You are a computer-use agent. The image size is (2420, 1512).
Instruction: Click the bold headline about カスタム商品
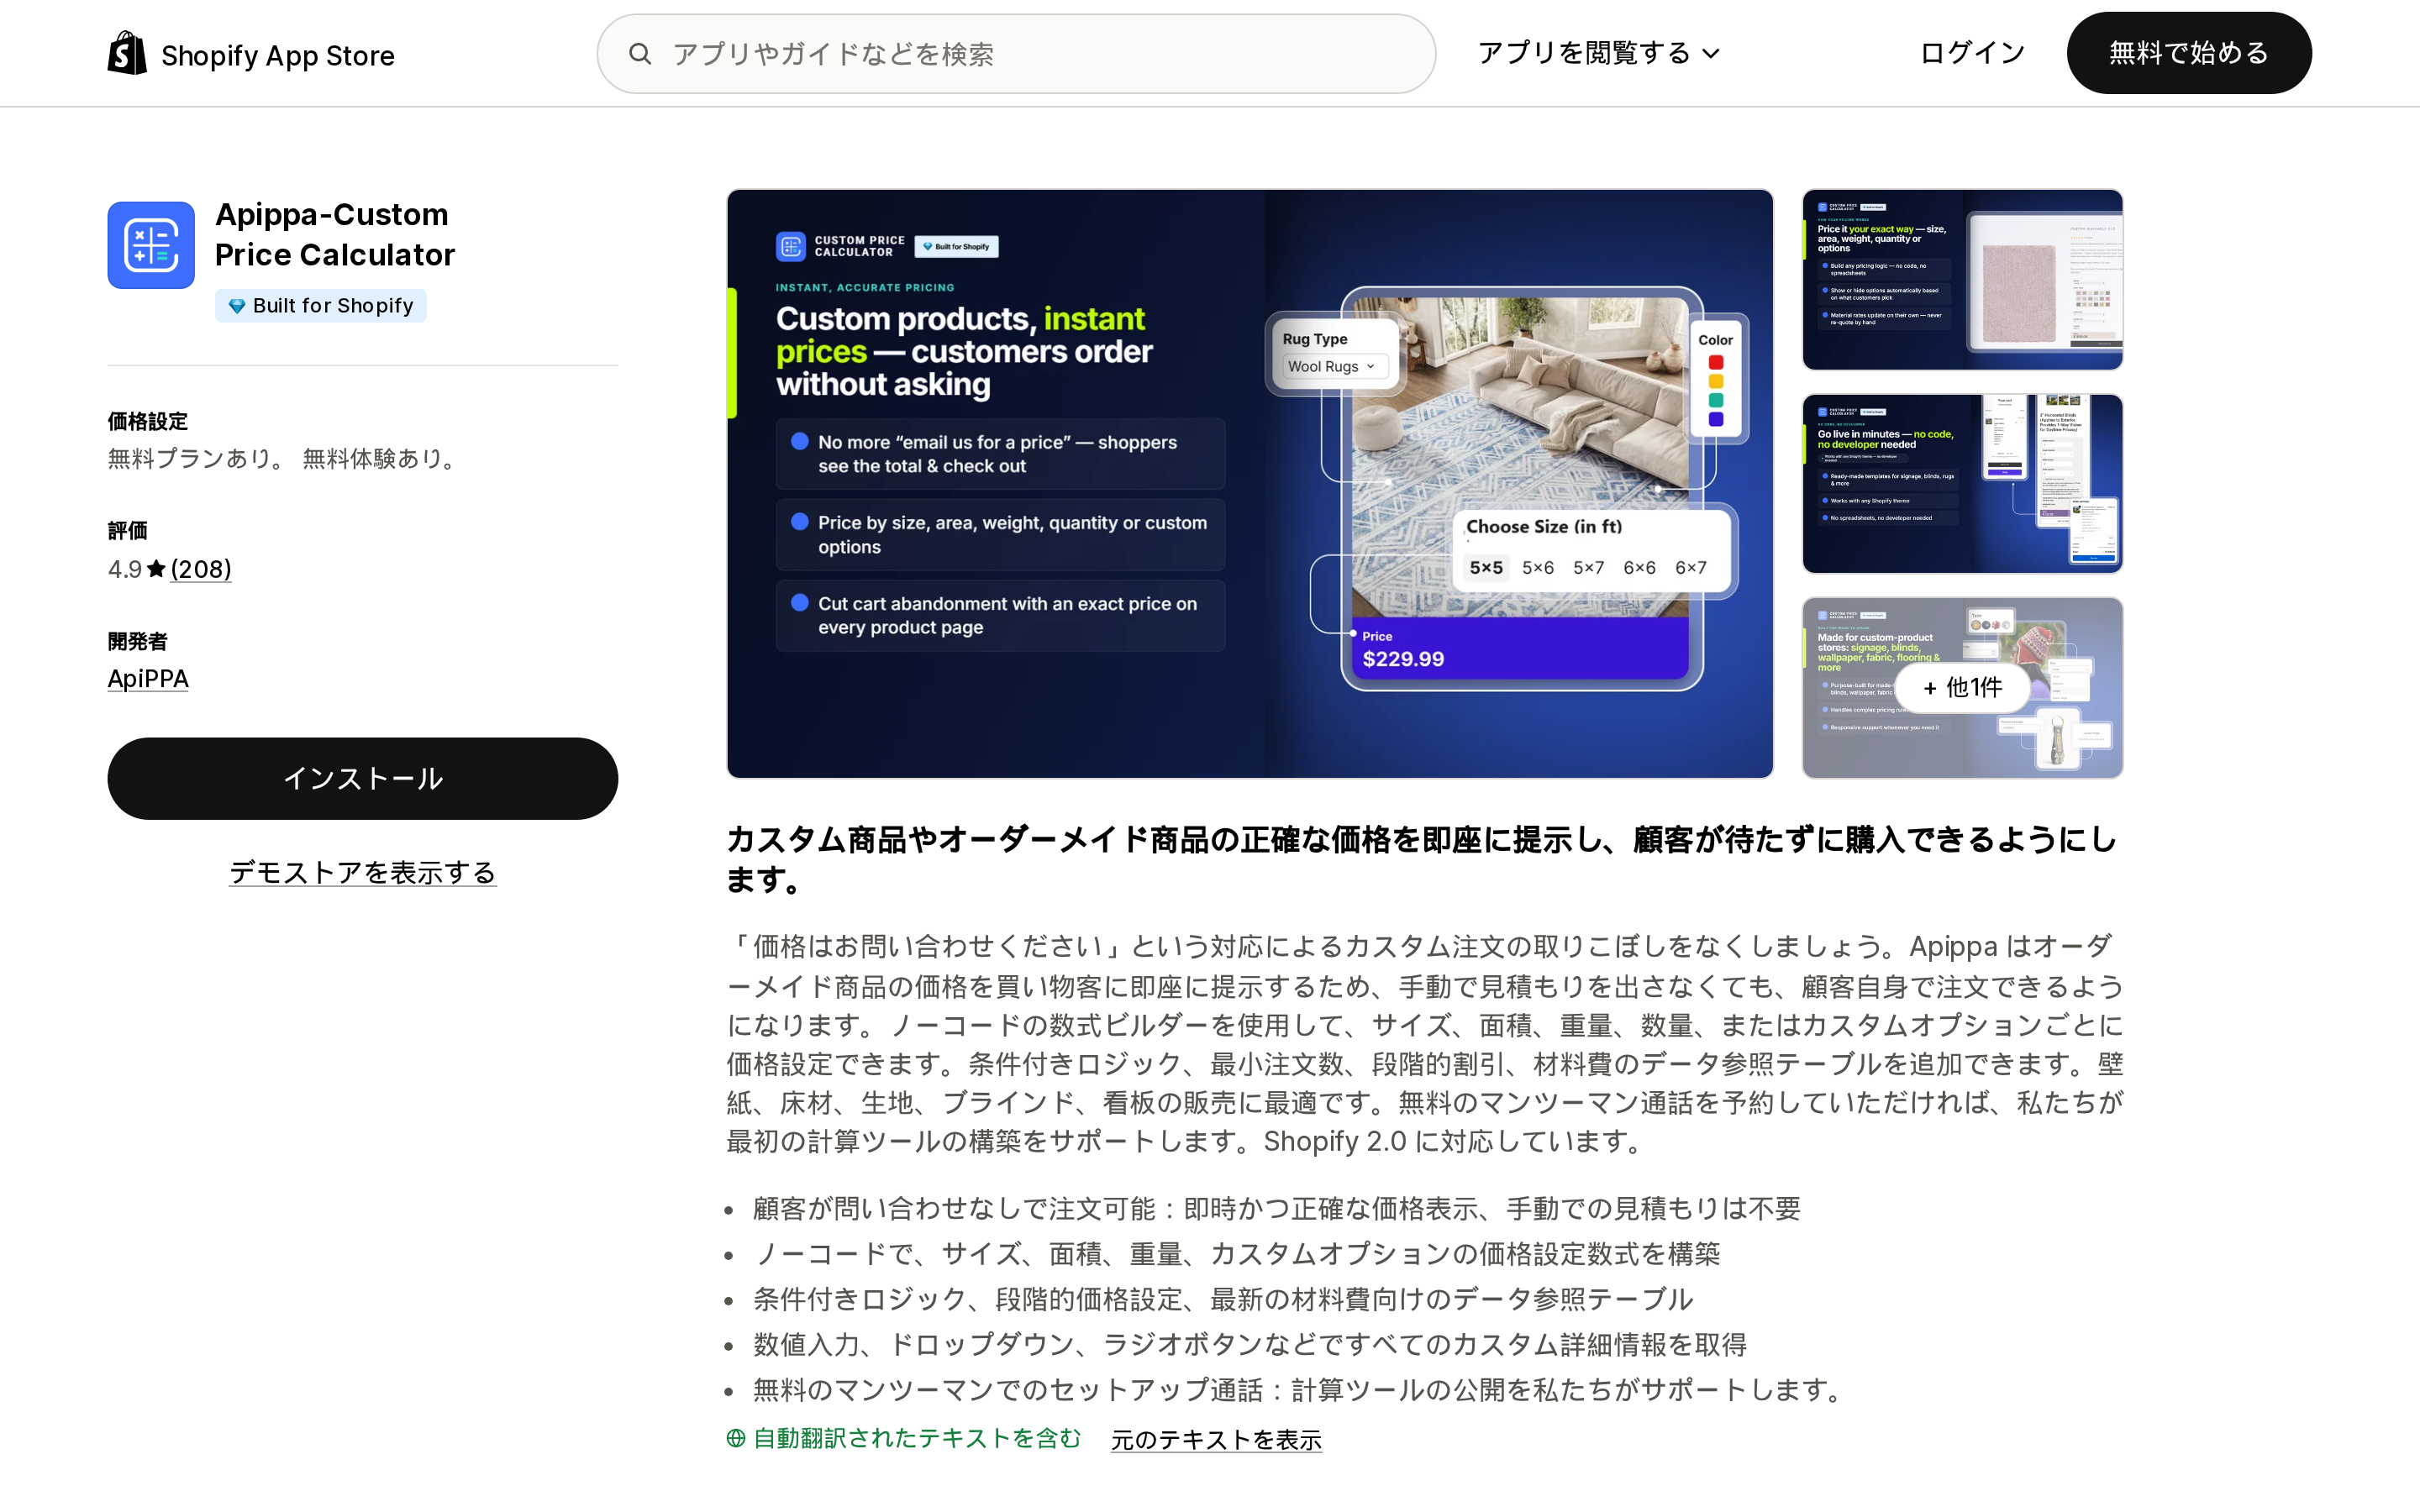point(1422,859)
